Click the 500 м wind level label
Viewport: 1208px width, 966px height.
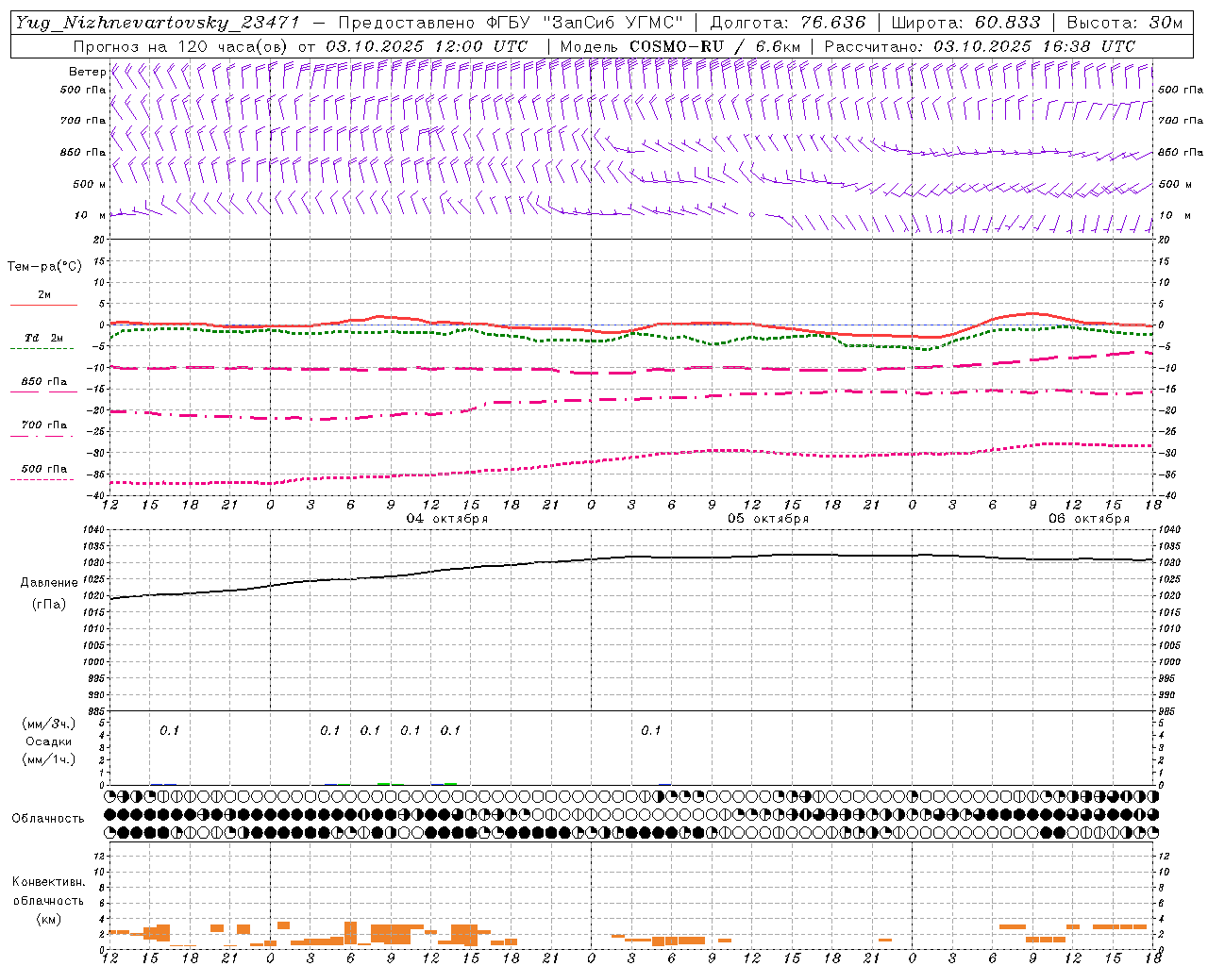90,184
